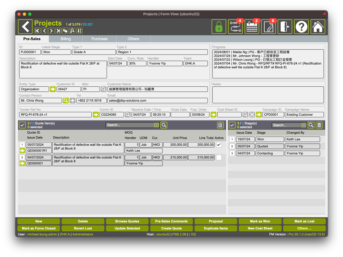
Task: Open the Type 1 dropdown showing Grade A
Action: [94, 52]
